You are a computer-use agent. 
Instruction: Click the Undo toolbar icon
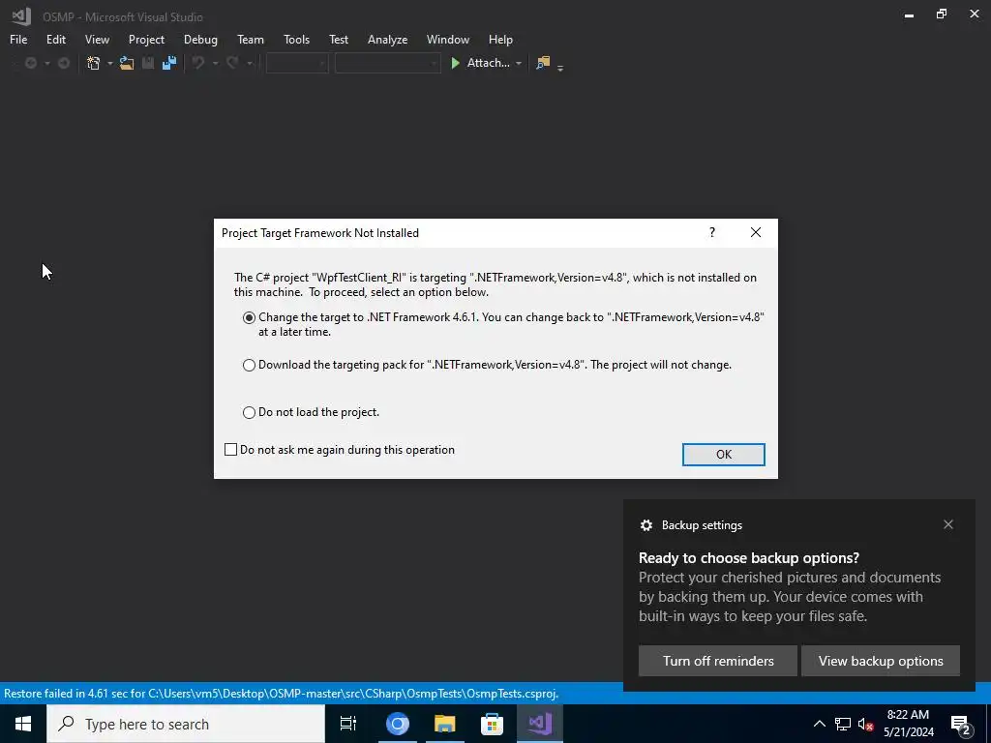click(x=198, y=63)
